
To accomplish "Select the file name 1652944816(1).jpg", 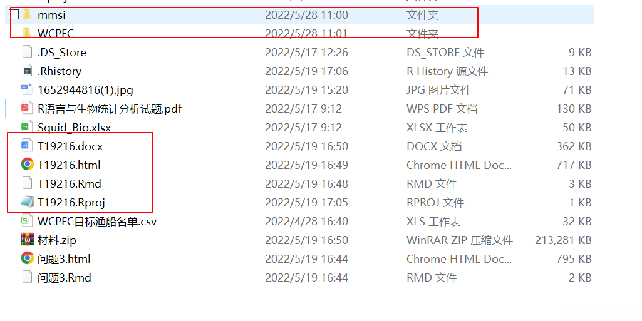I will tap(85, 90).
